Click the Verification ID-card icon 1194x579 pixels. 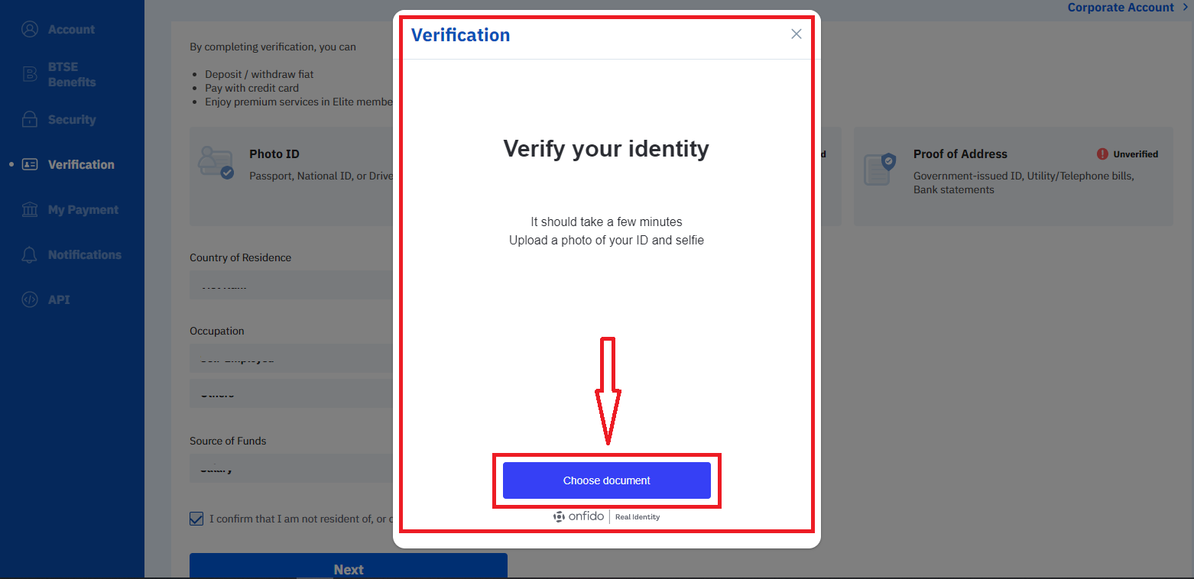pyautogui.click(x=29, y=163)
